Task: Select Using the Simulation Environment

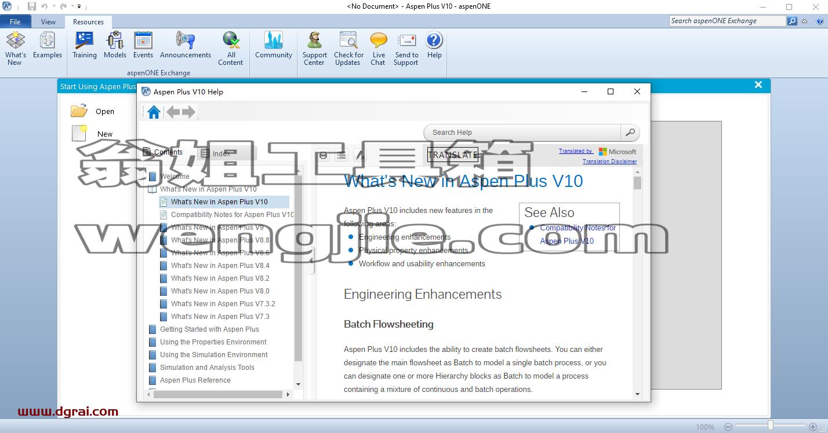Action: coord(214,355)
